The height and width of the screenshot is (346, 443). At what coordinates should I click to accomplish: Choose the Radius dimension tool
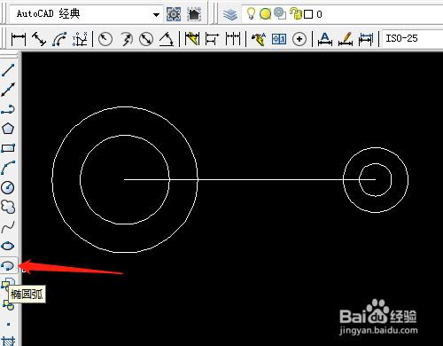pos(105,39)
